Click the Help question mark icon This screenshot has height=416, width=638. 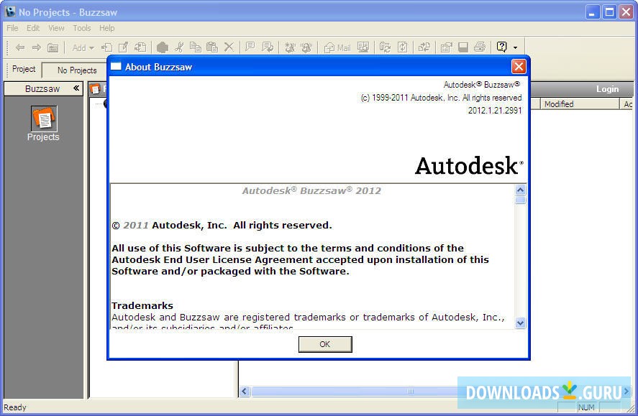[x=501, y=47]
